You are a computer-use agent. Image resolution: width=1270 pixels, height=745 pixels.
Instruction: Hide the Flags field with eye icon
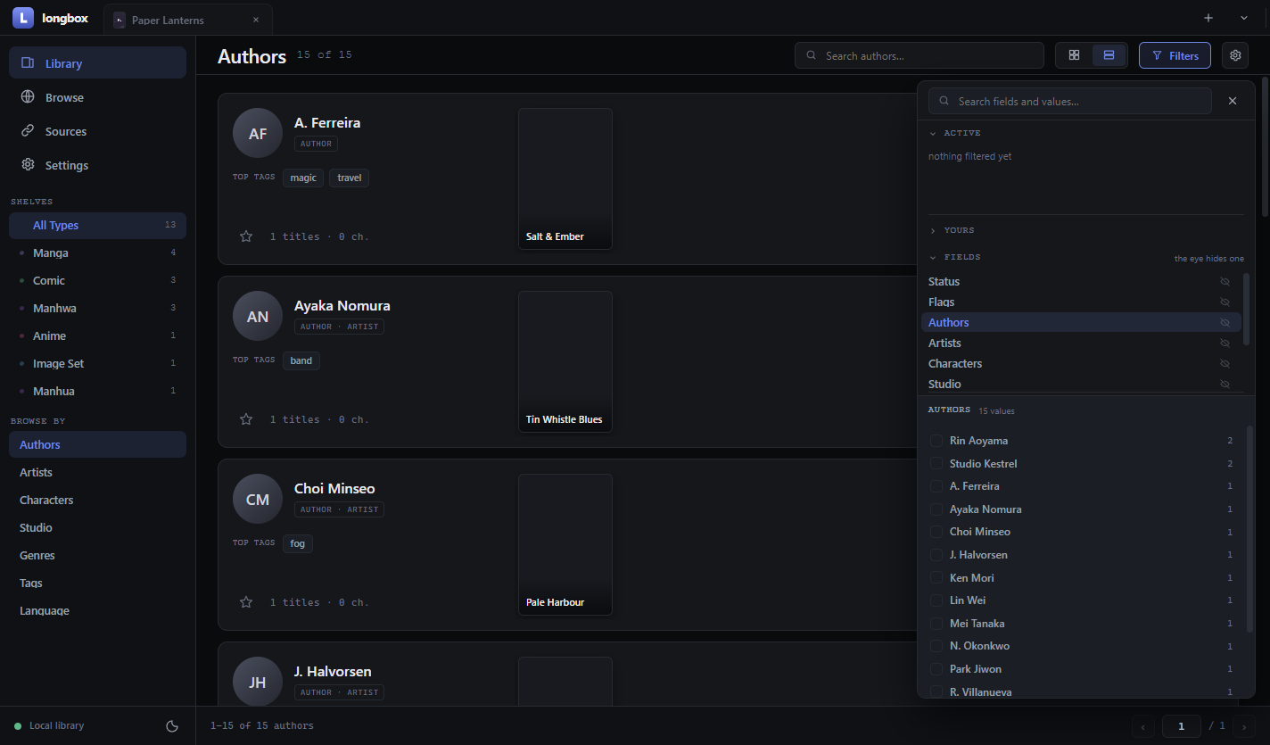(x=1225, y=302)
